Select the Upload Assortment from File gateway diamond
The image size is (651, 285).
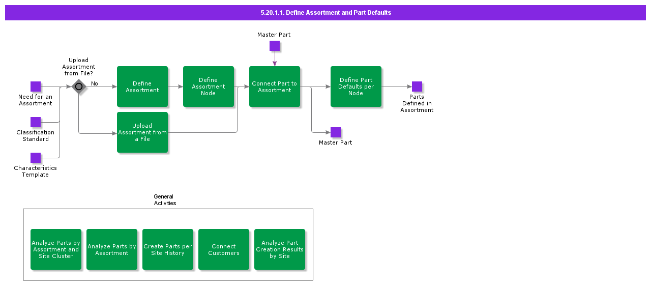[x=79, y=87]
